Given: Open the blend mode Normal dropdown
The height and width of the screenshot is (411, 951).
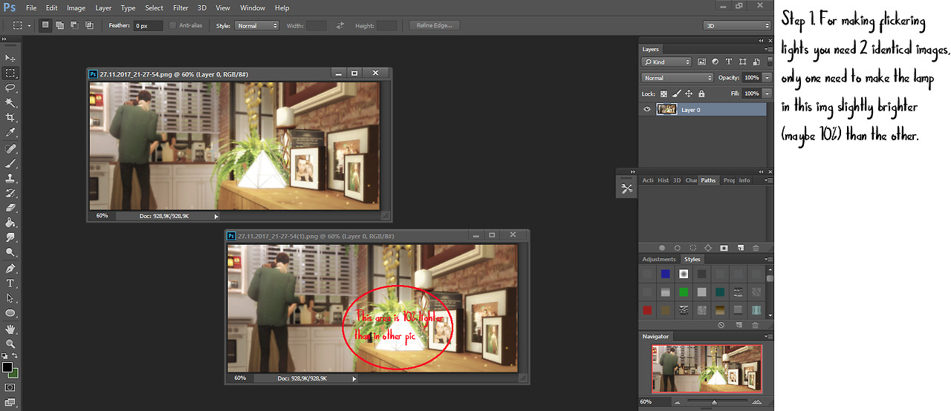Looking at the screenshot, I should (x=677, y=78).
